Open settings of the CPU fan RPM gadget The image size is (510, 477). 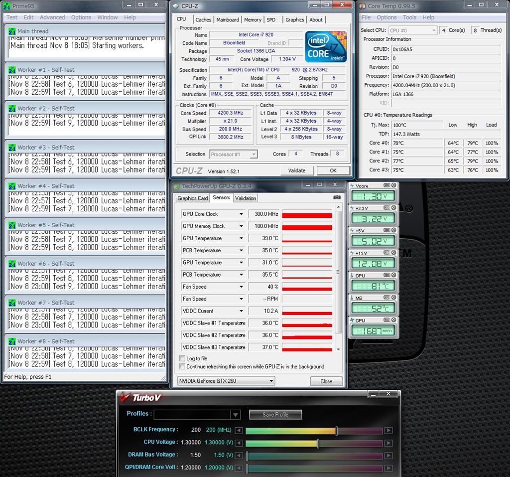tap(386, 320)
